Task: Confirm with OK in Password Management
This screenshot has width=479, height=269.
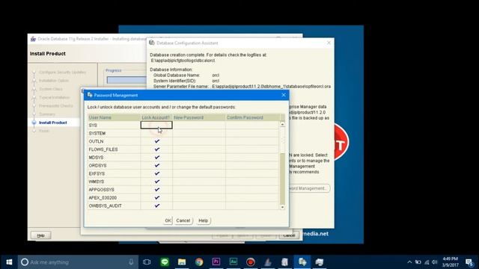Action: point(168,220)
